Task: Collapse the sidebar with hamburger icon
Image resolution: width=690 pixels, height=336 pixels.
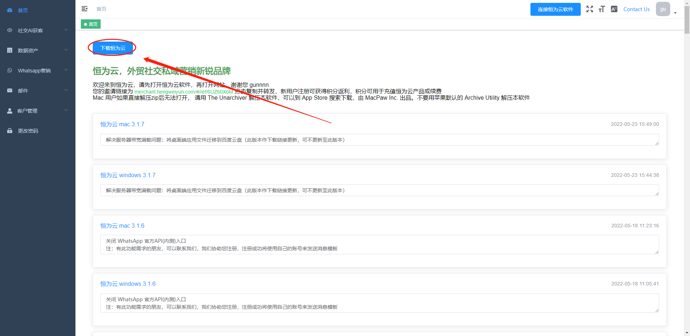Action: tap(84, 9)
